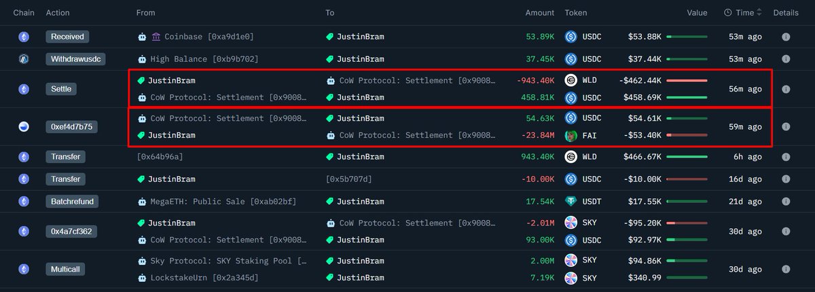This screenshot has width=815, height=292.
Task: Click the info icon for Coinbase Received row
Action: (786, 37)
